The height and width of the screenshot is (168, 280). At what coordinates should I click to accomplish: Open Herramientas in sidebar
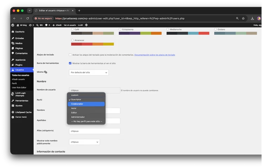[22, 101]
